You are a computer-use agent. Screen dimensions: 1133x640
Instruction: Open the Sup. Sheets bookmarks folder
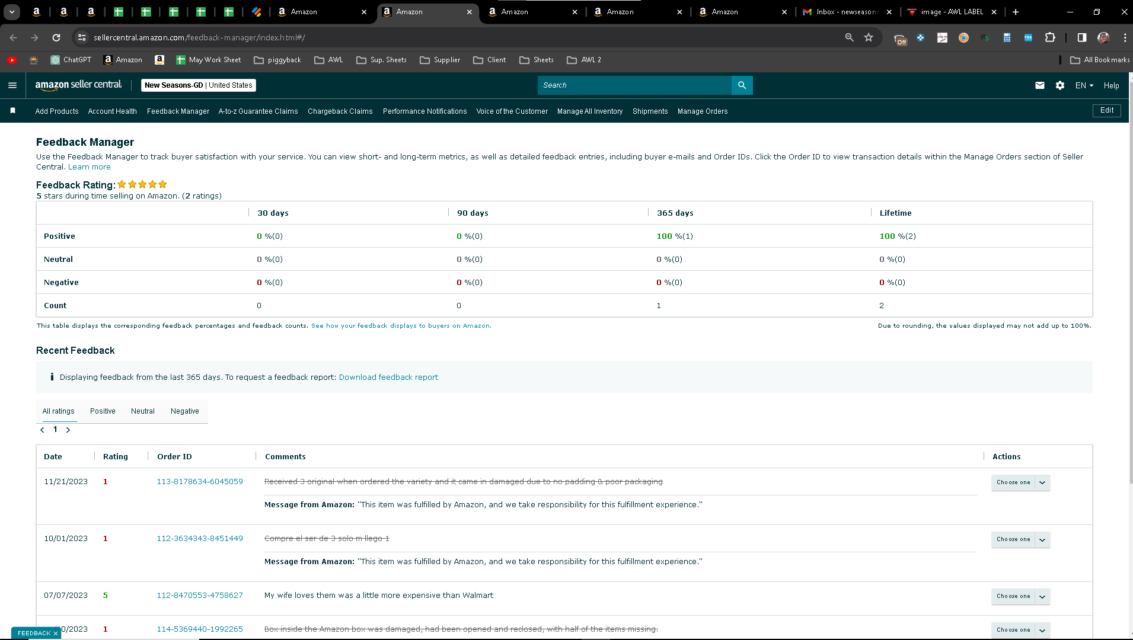pos(382,60)
